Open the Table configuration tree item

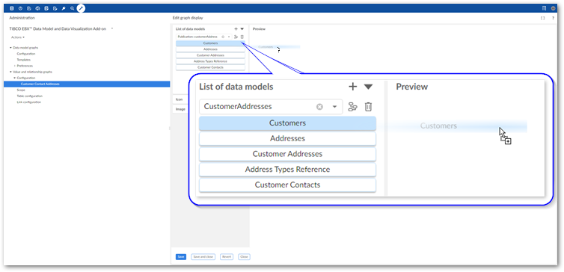coord(29,96)
